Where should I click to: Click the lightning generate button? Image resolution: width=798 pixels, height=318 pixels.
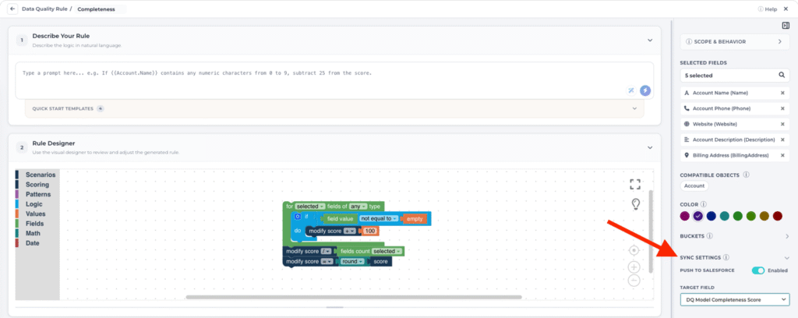644,90
